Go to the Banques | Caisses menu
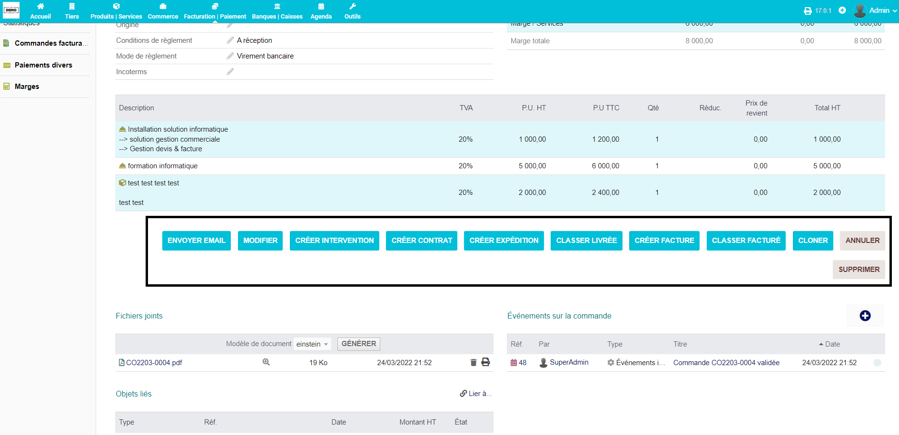This screenshot has width=899, height=435. pyautogui.click(x=277, y=11)
